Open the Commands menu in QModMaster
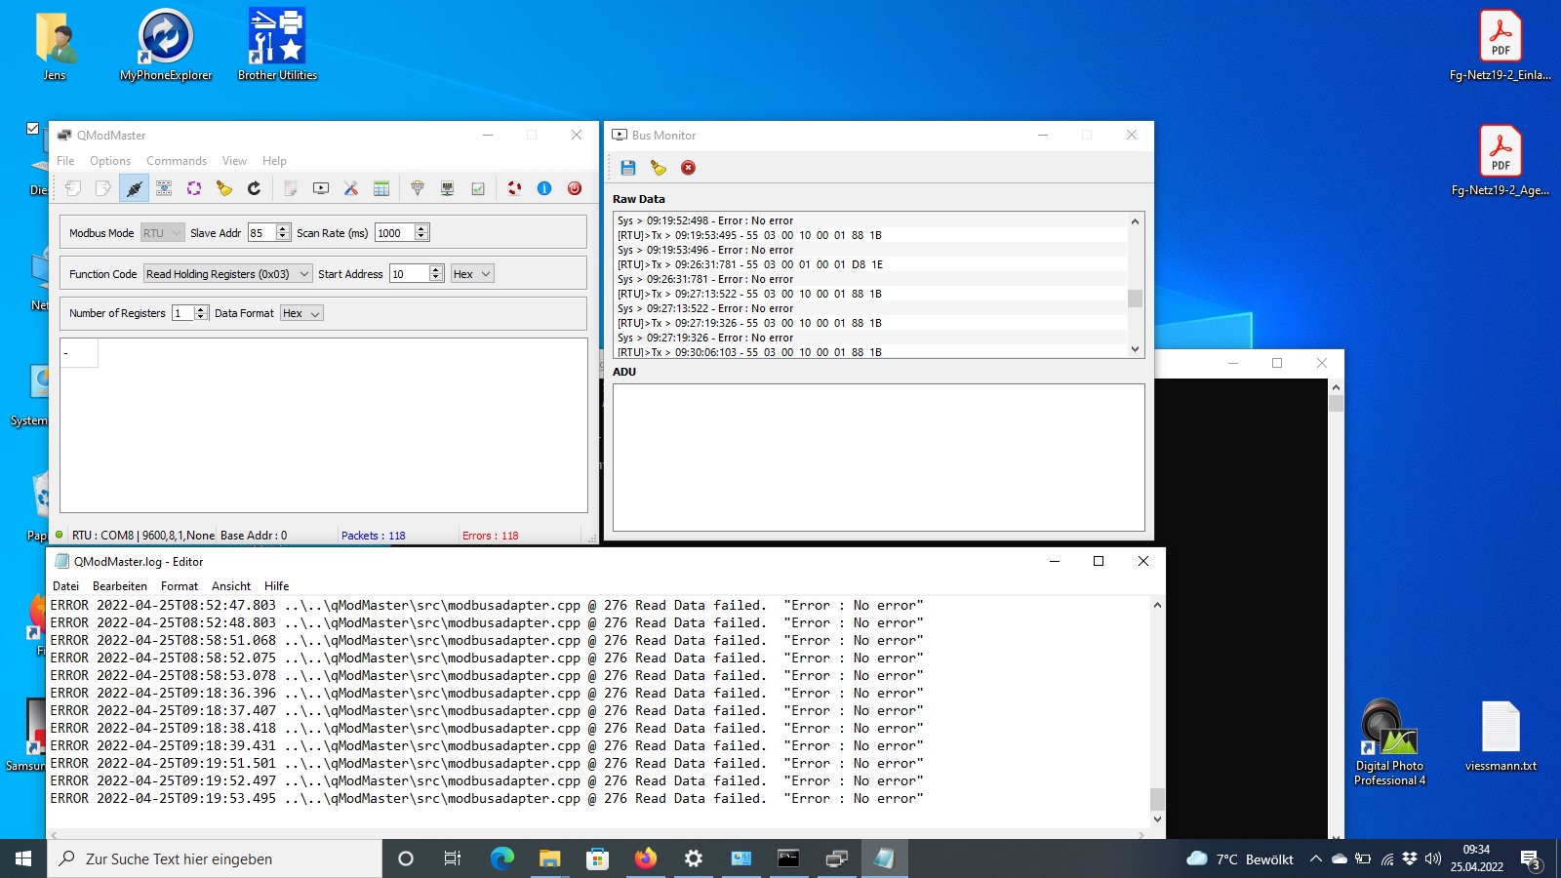This screenshot has width=1561, height=878. 176,161
